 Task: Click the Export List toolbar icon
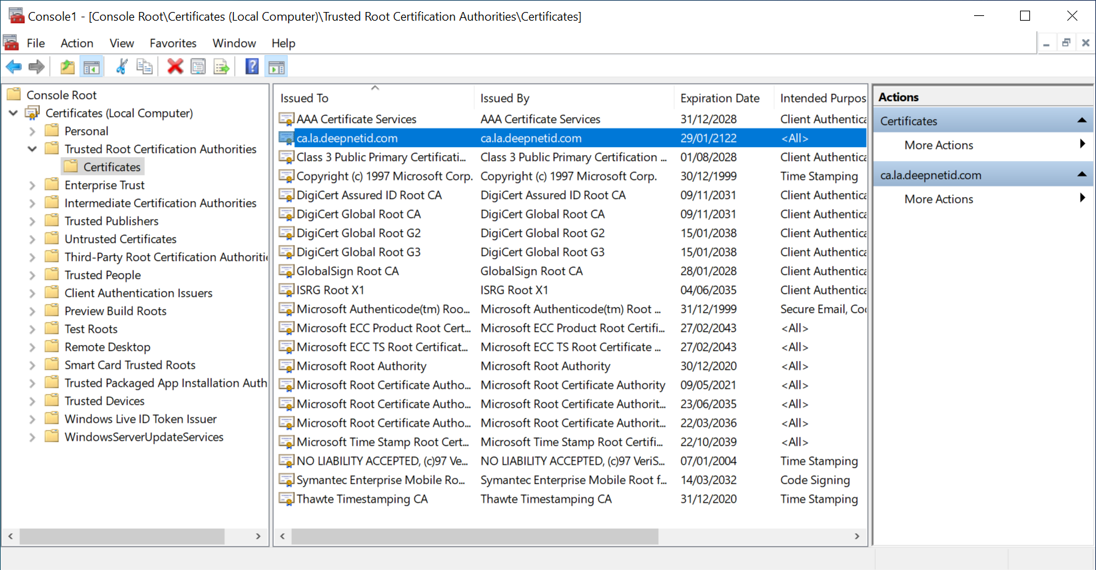pyautogui.click(x=221, y=67)
